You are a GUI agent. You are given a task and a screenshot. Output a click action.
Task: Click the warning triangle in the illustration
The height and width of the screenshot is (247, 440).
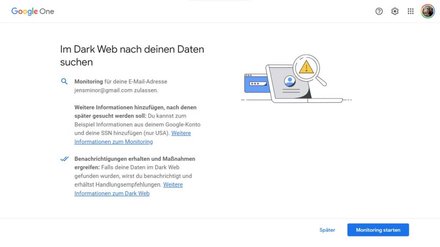(x=307, y=68)
